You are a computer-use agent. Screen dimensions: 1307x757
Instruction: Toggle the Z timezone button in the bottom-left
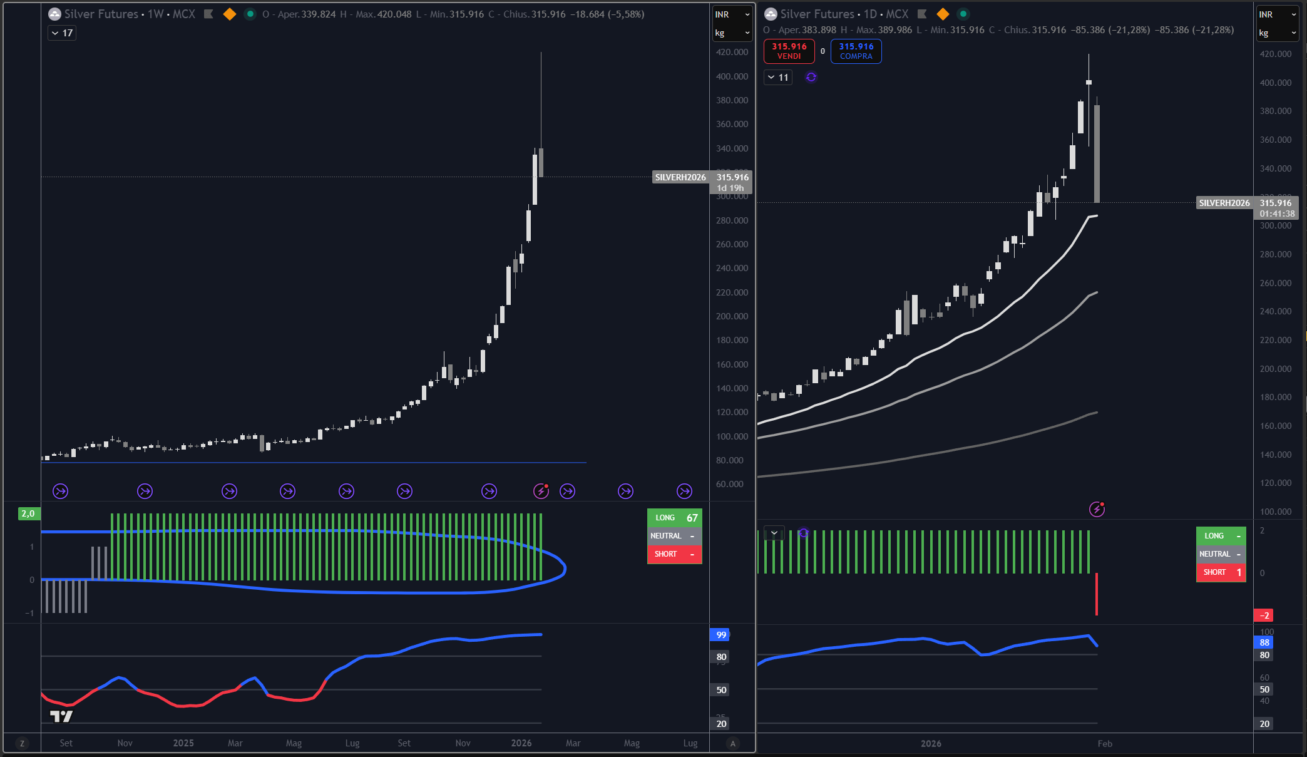click(x=22, y=743)
